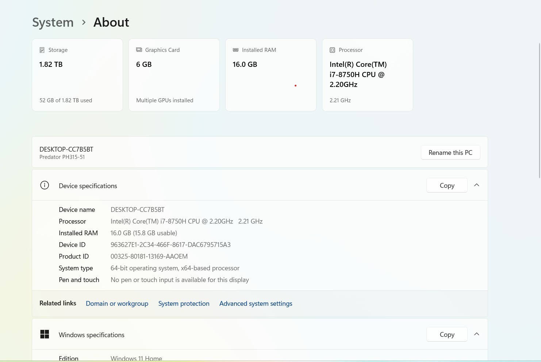Click the Related links label

click(58, 303)
